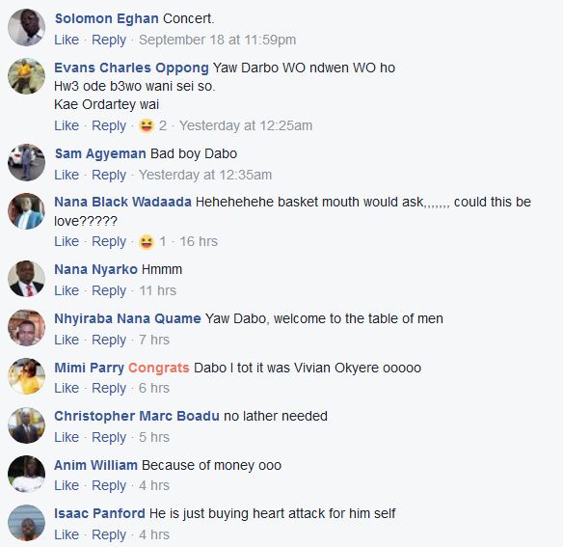Image resolution: width=563 pixels, height=547 pixels.
Task: View Isaac Panford's profile picture
Action: [27, 523]
